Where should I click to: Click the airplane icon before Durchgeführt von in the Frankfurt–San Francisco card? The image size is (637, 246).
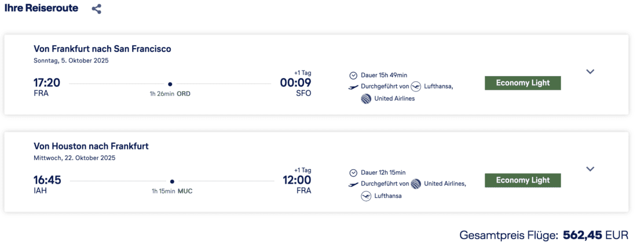(353, 87)
